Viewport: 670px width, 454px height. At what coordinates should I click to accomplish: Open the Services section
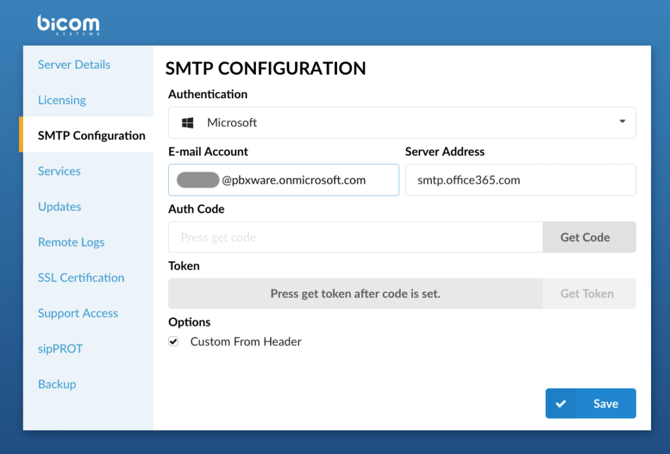60,171
